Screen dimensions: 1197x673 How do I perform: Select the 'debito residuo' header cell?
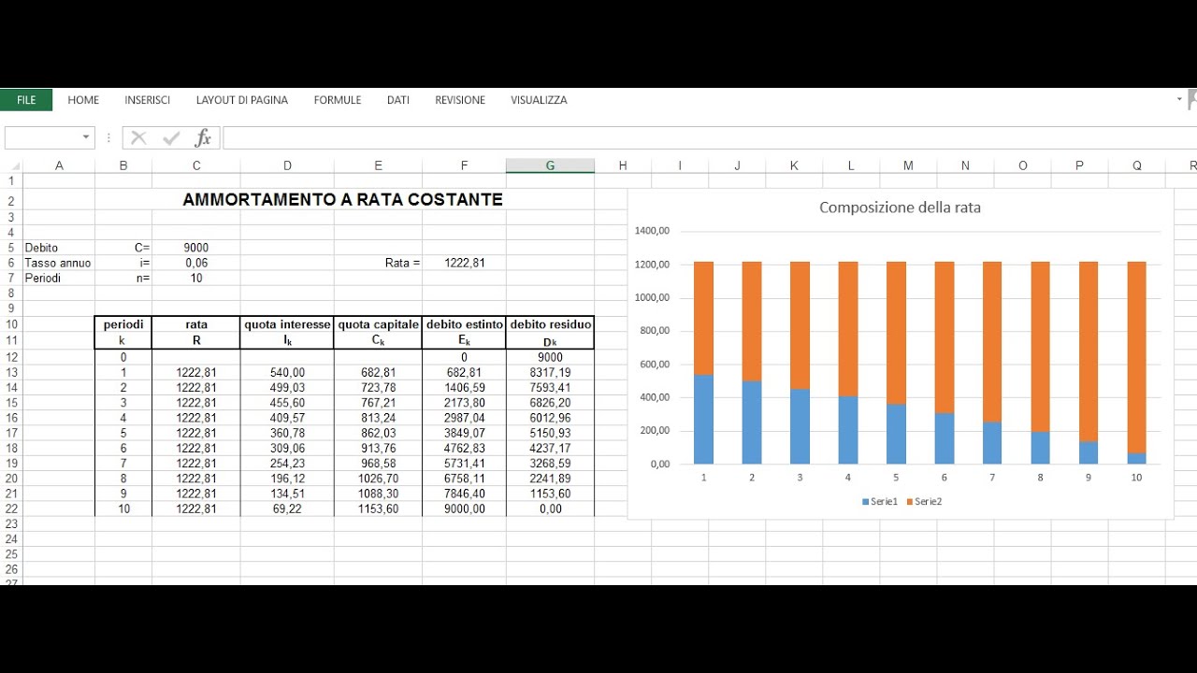[551, 324]
